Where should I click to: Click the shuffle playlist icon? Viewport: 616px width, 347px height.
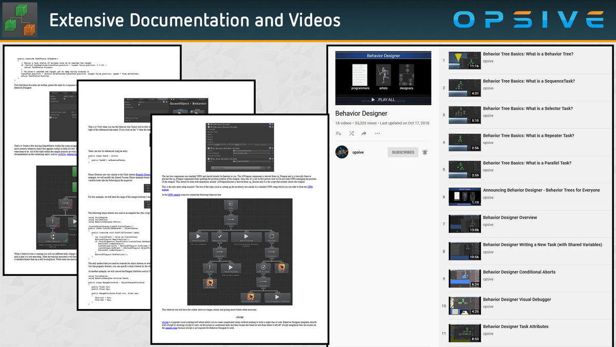tap(352, 134)
